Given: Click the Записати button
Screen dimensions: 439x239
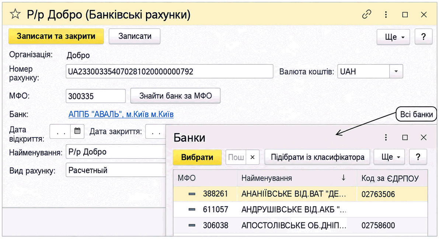Looking at the screenshot, I should tap(135, 36).
